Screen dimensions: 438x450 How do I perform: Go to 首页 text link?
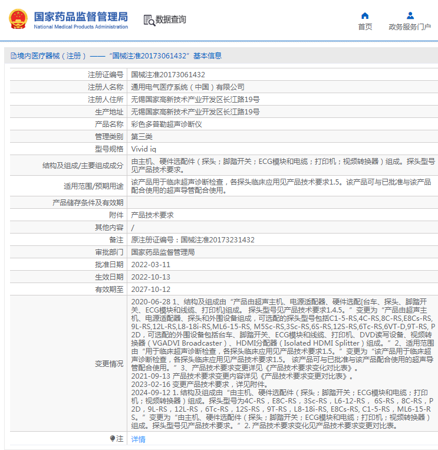(365, 27)
